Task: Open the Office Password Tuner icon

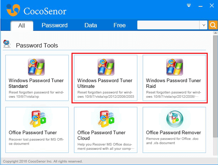Action: coord(37,119)
